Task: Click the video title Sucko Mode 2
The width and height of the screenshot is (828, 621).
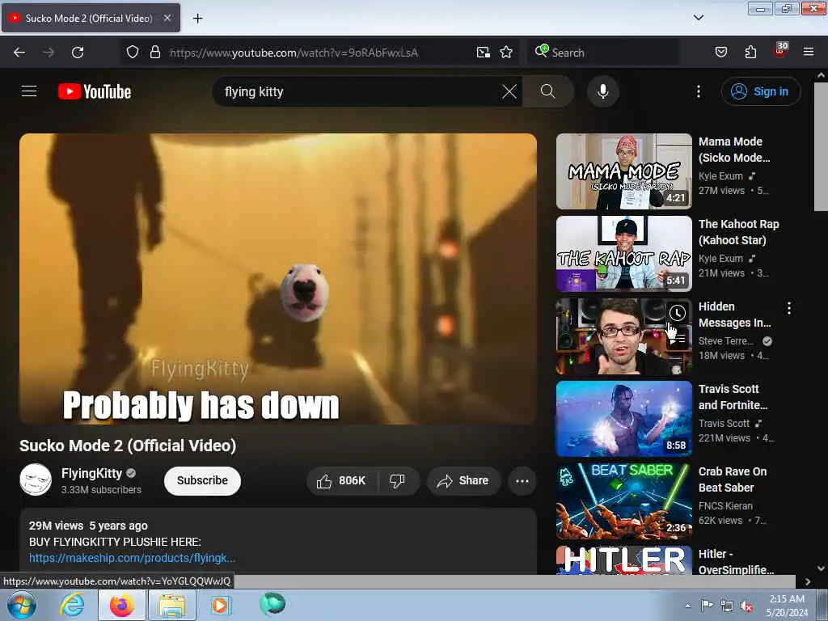Action: pyautogui.click(x=128, y=446)
